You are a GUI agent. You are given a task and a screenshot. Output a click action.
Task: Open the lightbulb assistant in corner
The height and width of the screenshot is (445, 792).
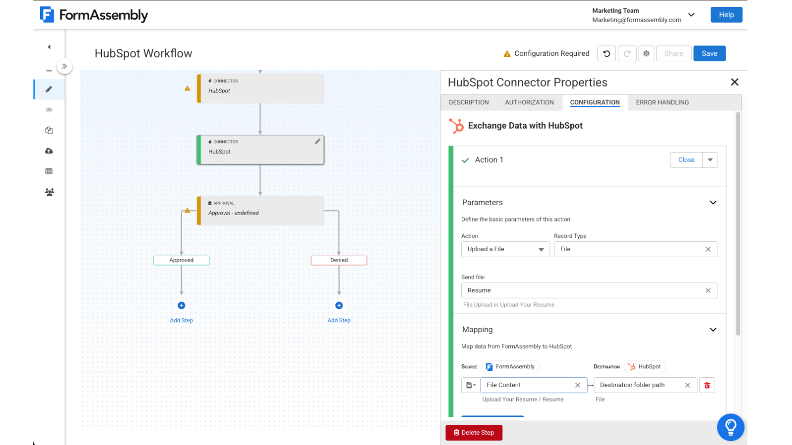click(x=731, y=427)
